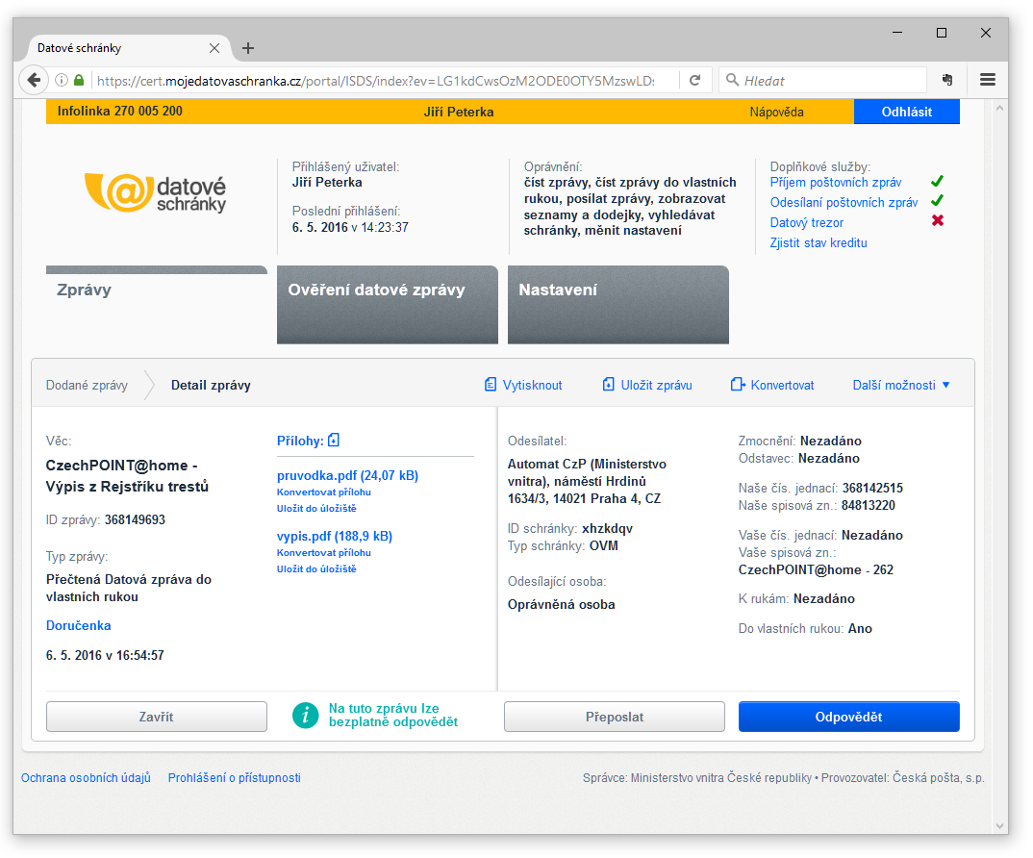The image size is (1033, 858).
Task: Open the Doručenka link
Action: click(x=79, y=625)
